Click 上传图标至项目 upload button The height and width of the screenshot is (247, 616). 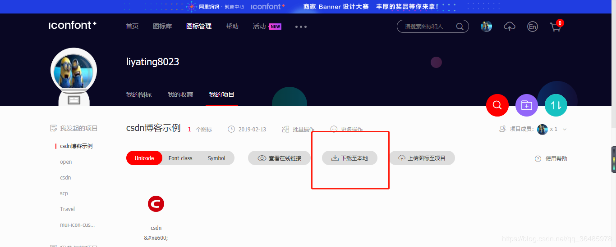click(x=422, y=158)
